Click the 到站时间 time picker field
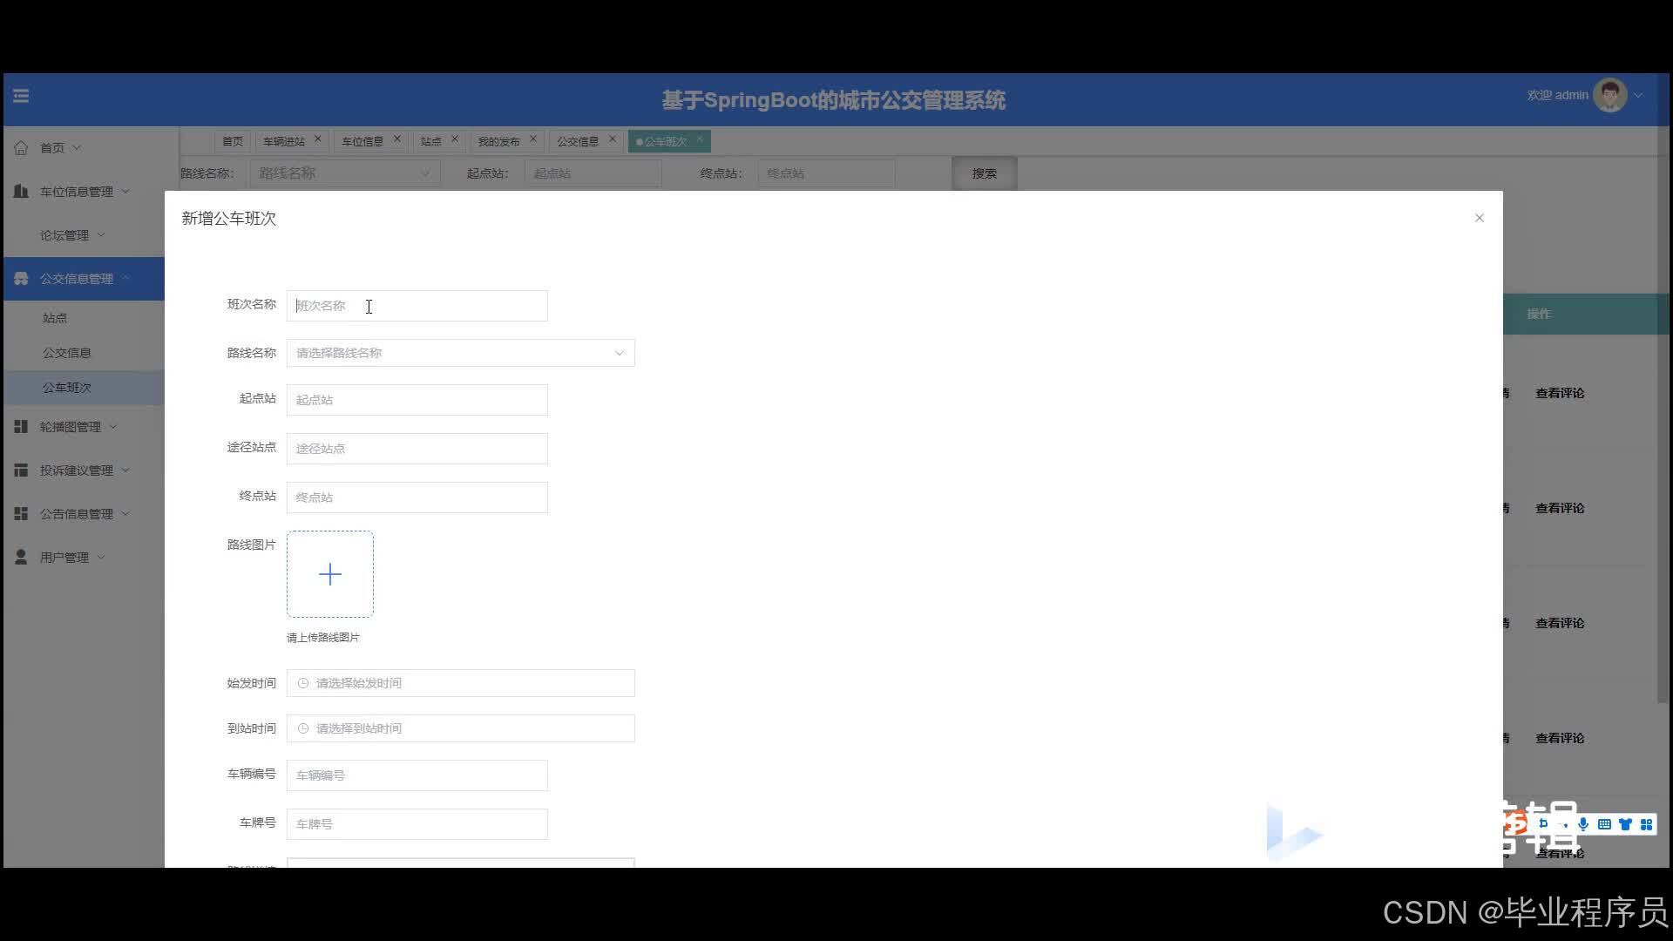 460,728
